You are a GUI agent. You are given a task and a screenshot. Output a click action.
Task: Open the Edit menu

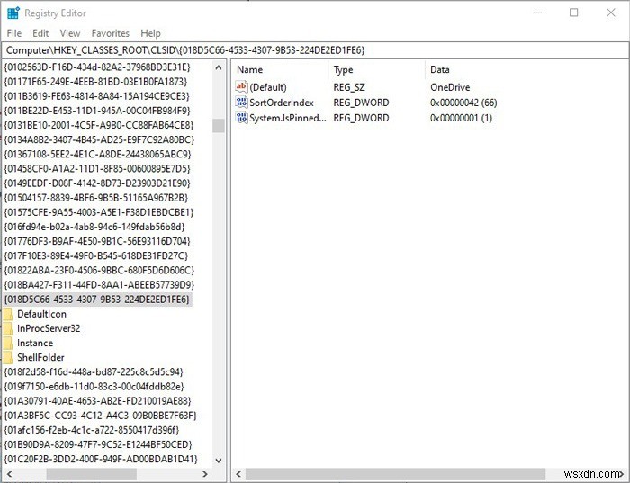coord(40,33)
